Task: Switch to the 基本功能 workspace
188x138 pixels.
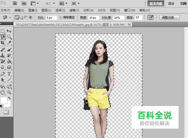Action: tap(156, 3)
